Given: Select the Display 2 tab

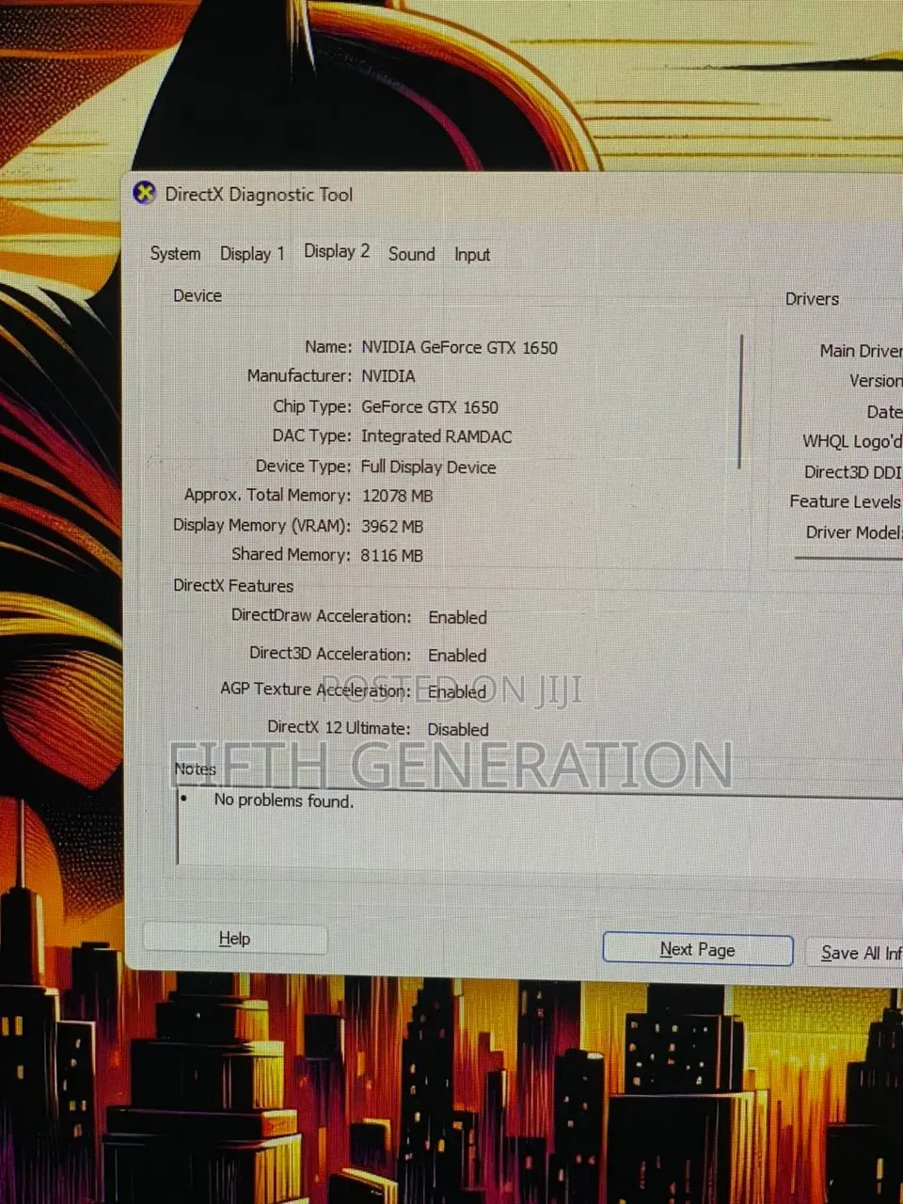Looking at the screenshot, I should pyautogui.click(x=337, y=251).
